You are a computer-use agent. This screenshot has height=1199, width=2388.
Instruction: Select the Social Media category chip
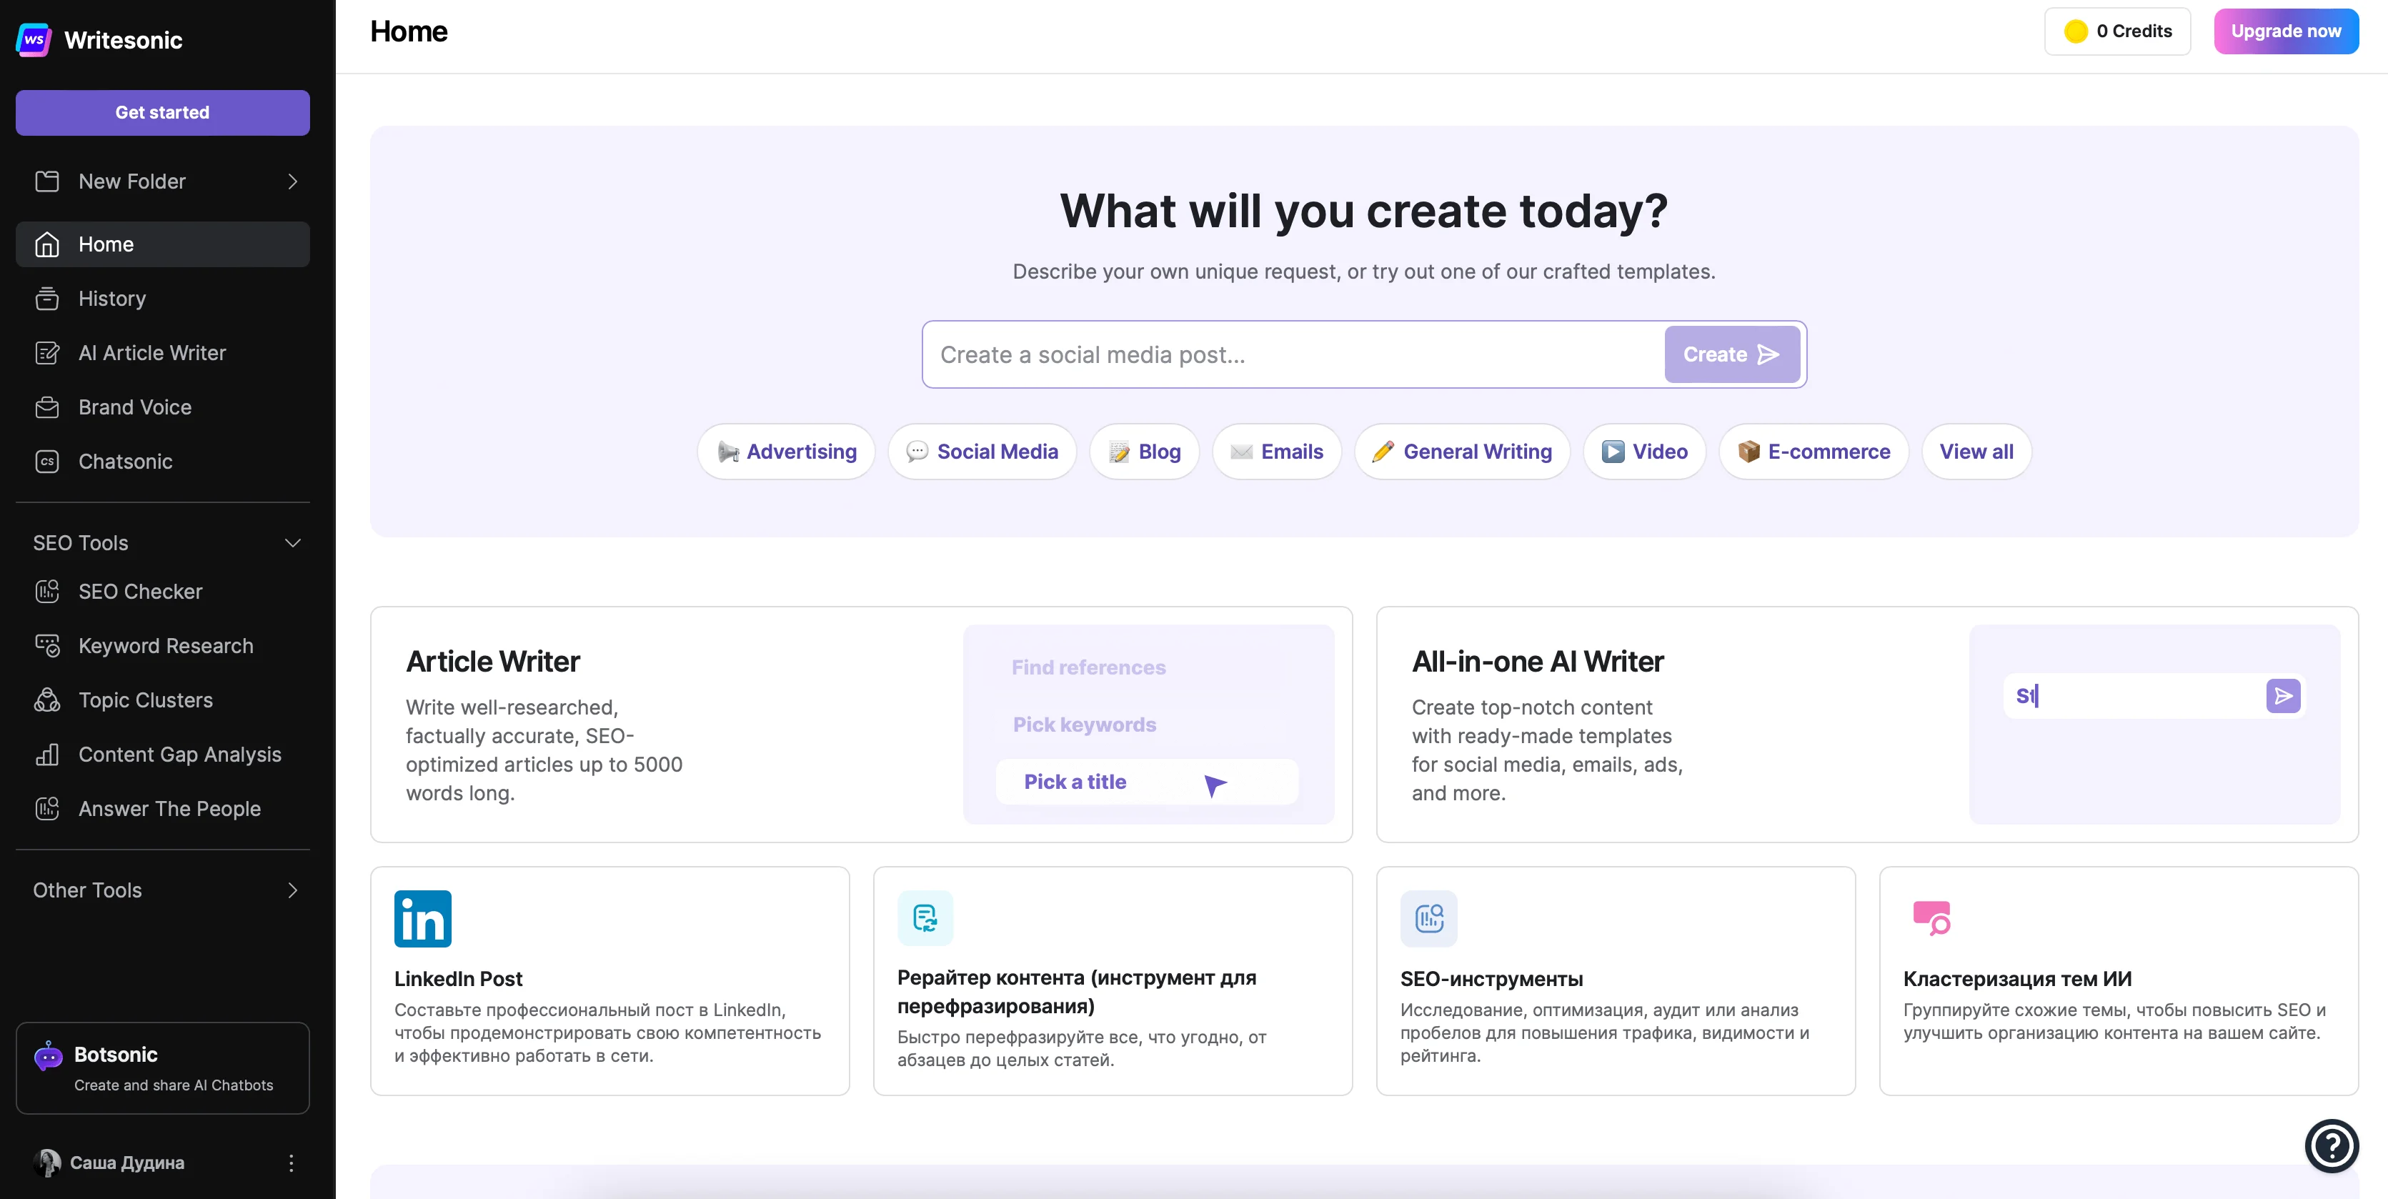click(x=982, y=452)
